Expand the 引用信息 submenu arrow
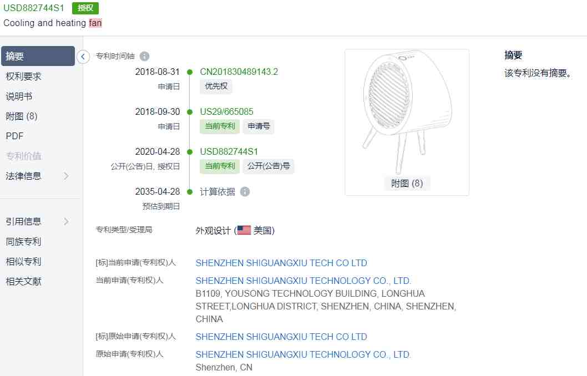Image resolution: width=587 pixels, height=376 pixels. point(66,221)
